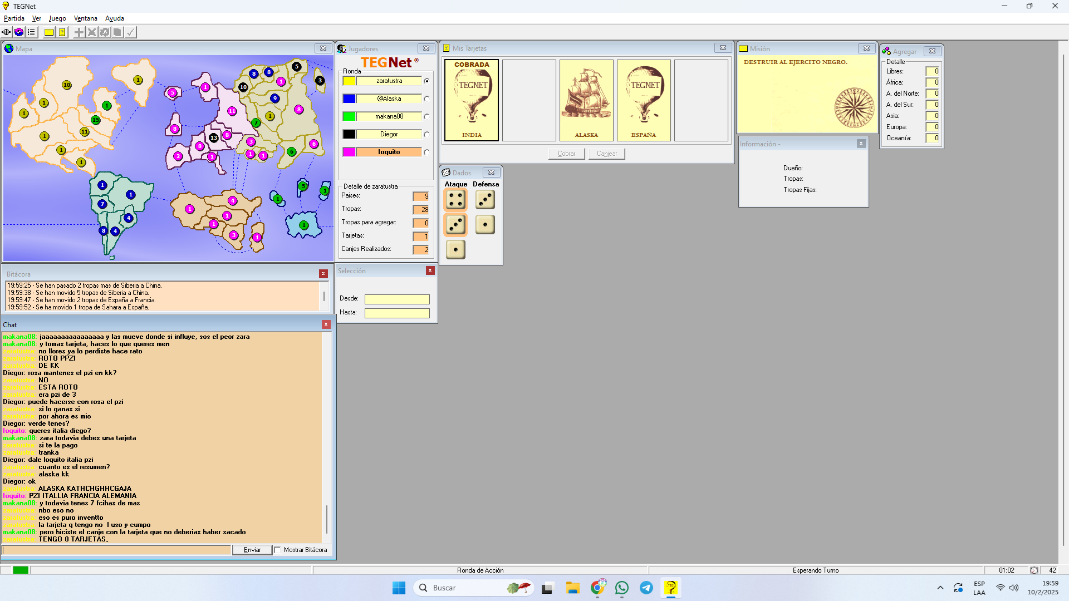
Task: Click the pink-blue globe toolbar icon
Action: tap(19, 32)
